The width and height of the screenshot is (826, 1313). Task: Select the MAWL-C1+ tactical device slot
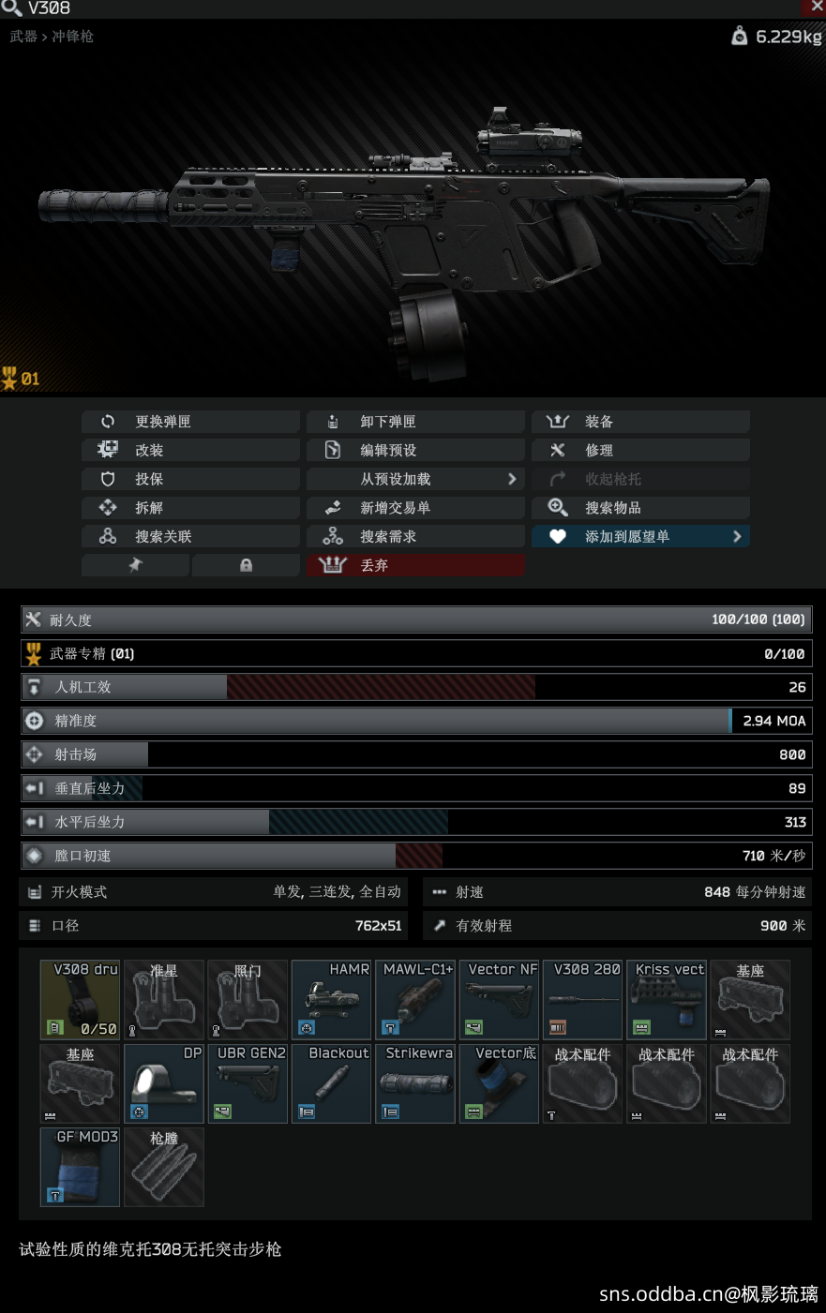(415, 999)
